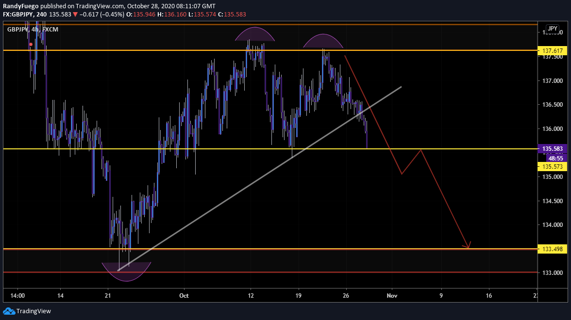
Task: Select the gray ascending trendline
Action: 260,178
